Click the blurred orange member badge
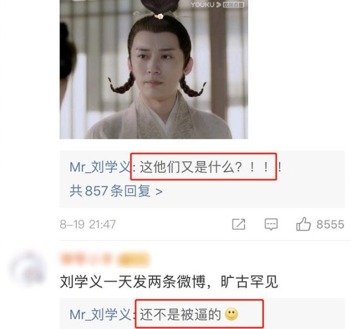Viewport: 351px width, 329px height. tap(134, 259)
